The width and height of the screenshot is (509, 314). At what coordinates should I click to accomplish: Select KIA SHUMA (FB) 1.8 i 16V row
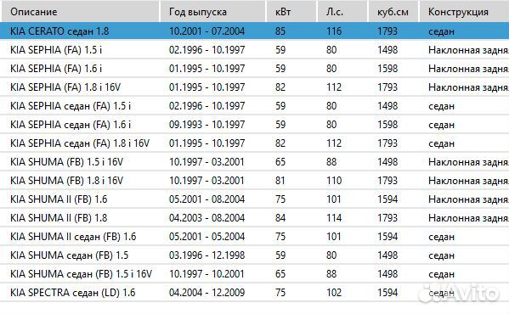255,181
